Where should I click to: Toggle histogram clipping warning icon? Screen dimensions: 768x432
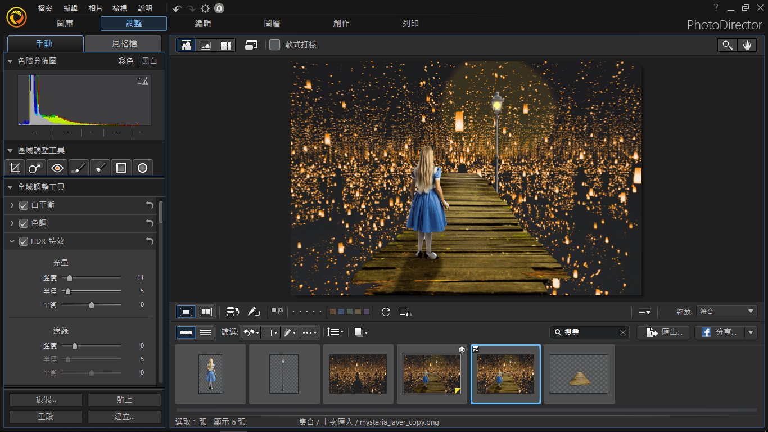point(143,81)
